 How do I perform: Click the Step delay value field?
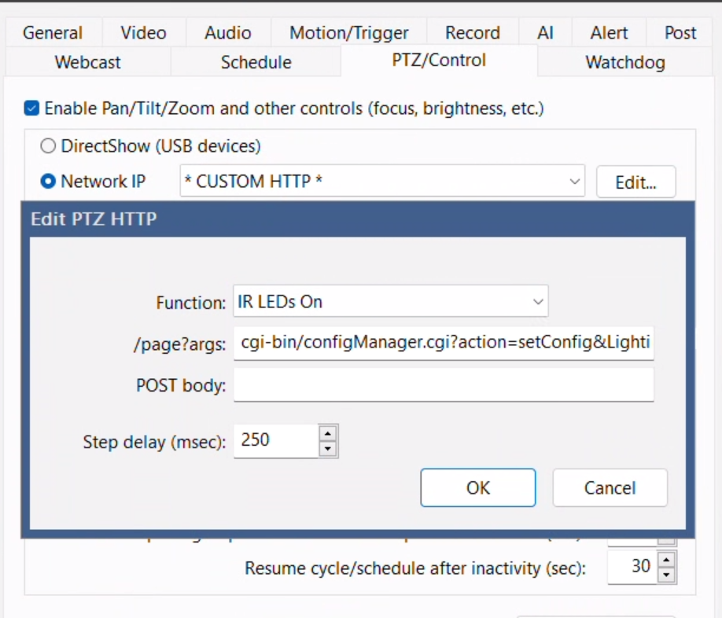pos(276,440)
